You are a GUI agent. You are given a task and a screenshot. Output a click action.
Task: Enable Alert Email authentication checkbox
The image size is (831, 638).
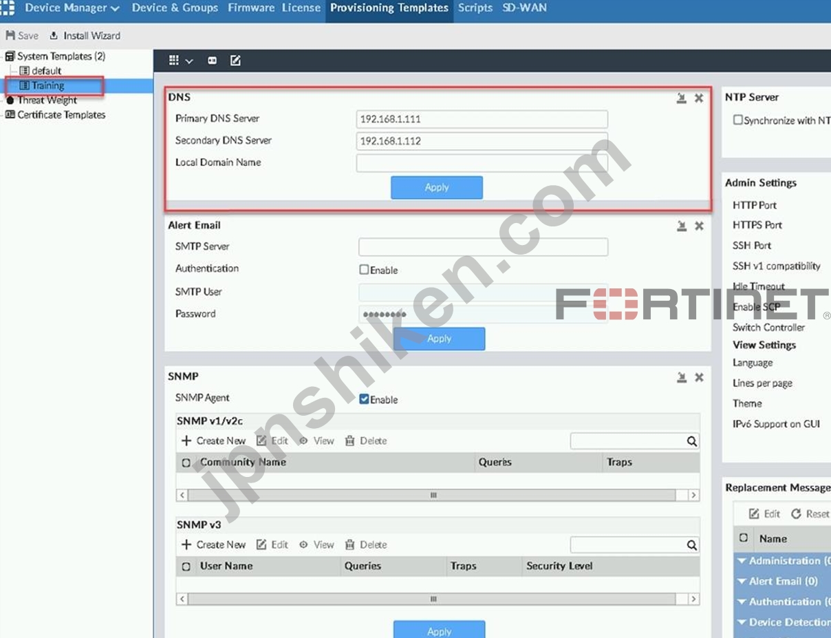click(364, 270)
